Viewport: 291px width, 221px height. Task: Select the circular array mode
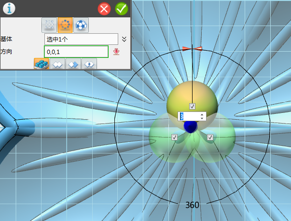[x=65, y=25]
